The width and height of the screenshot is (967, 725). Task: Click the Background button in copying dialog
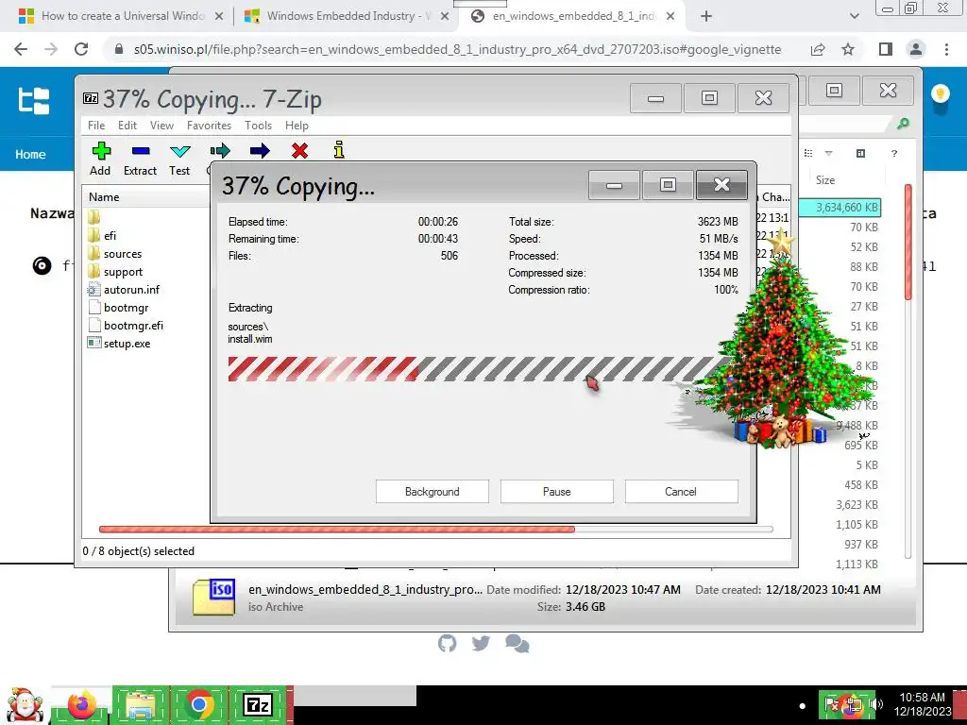[433, 491]
